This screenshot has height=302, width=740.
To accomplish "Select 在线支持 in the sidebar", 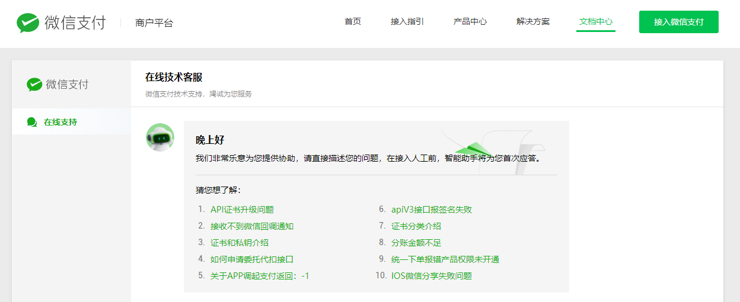I will tap(60, 122).
